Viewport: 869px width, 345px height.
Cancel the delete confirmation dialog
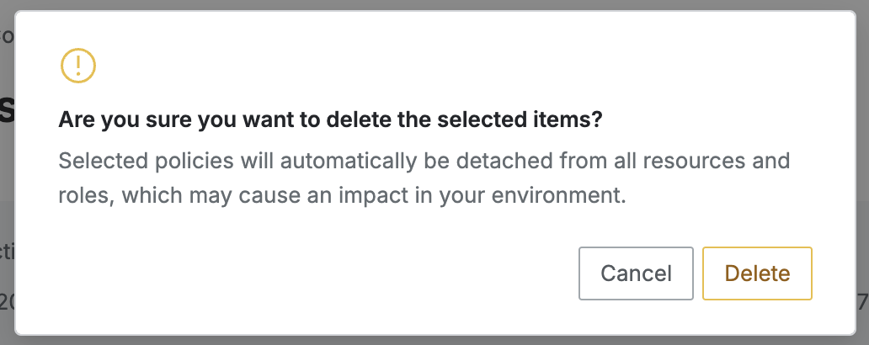point(636,273)
